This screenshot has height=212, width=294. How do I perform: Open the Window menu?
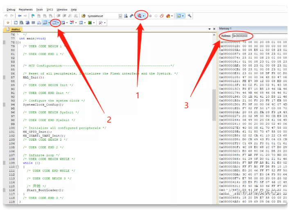pos(62,9)
